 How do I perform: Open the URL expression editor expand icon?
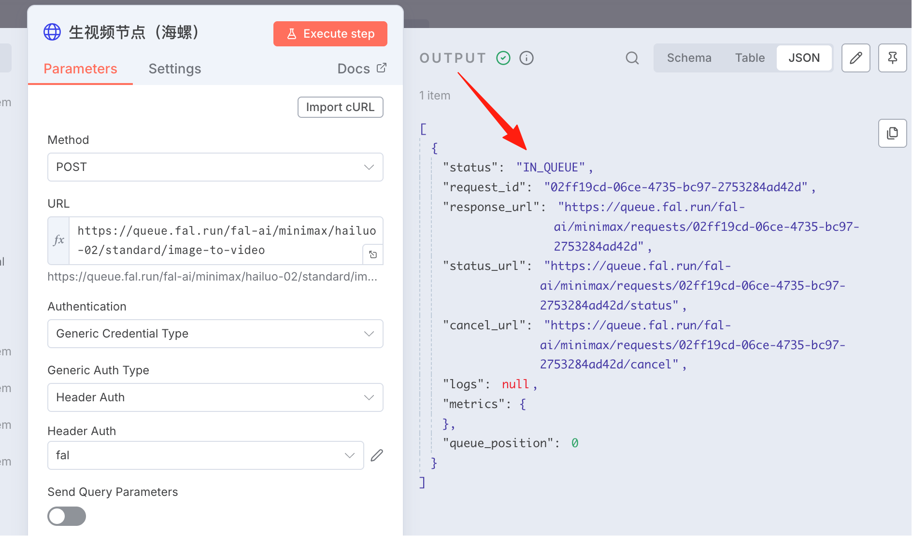coord(373,254)
